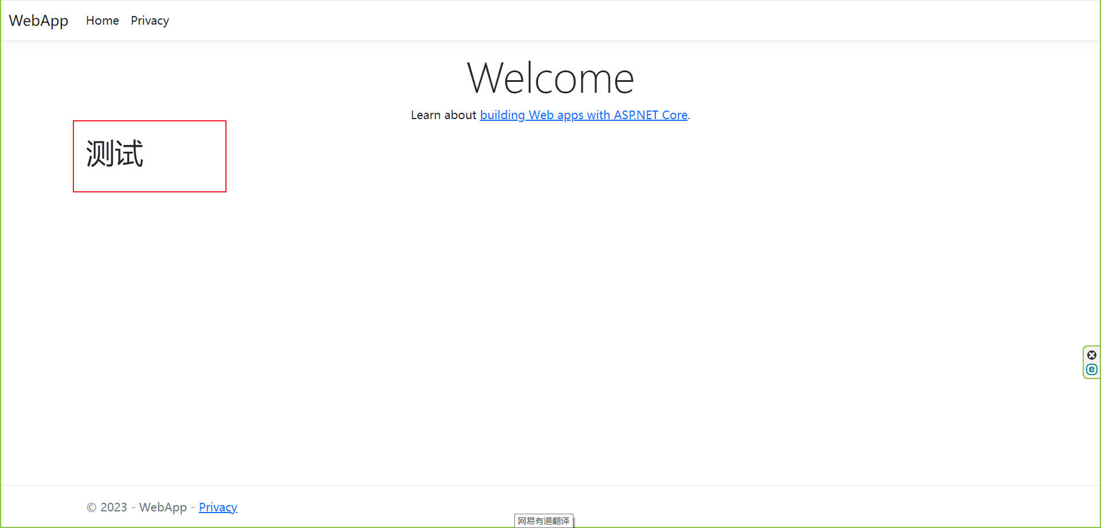Screen dimensions: 1101x528
Task: Click the Learn about text
Action: (x=443, y=115)
